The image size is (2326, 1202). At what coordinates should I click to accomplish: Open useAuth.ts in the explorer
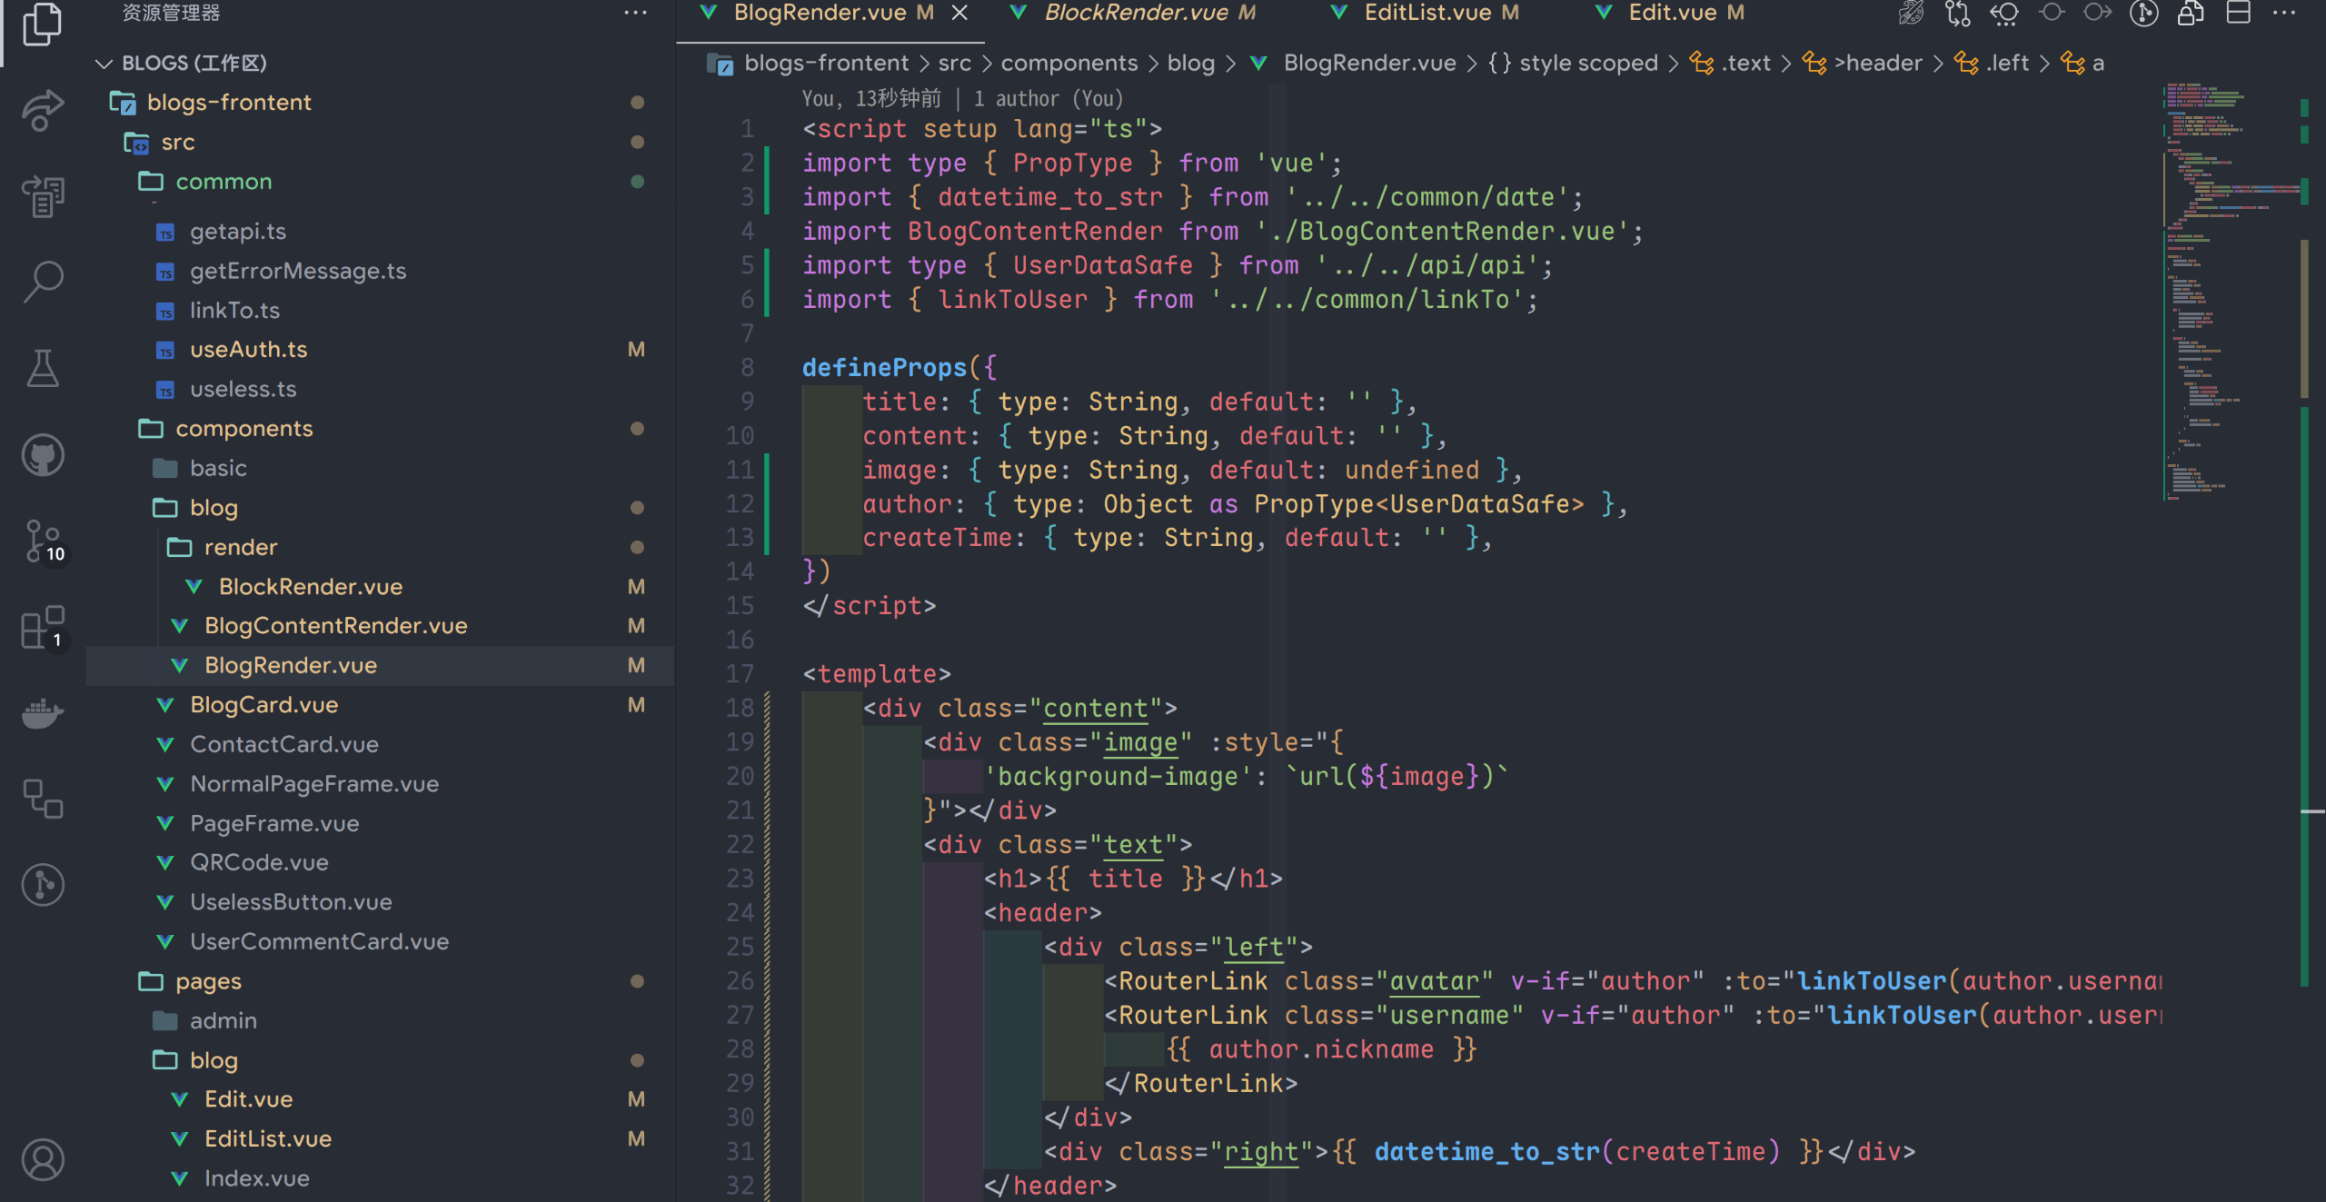(248, 350)
